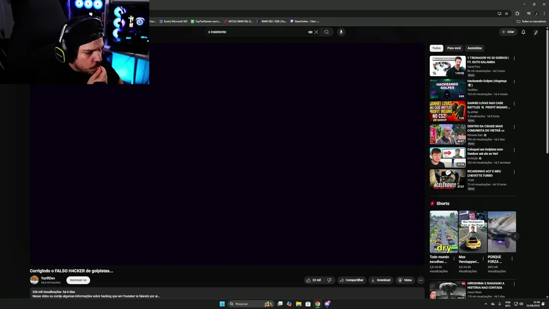Viewport: 549px width, 309px height.
Task: Open options for Coloquei um Golpista num Outdoor
Action: (x=514, y=150)
